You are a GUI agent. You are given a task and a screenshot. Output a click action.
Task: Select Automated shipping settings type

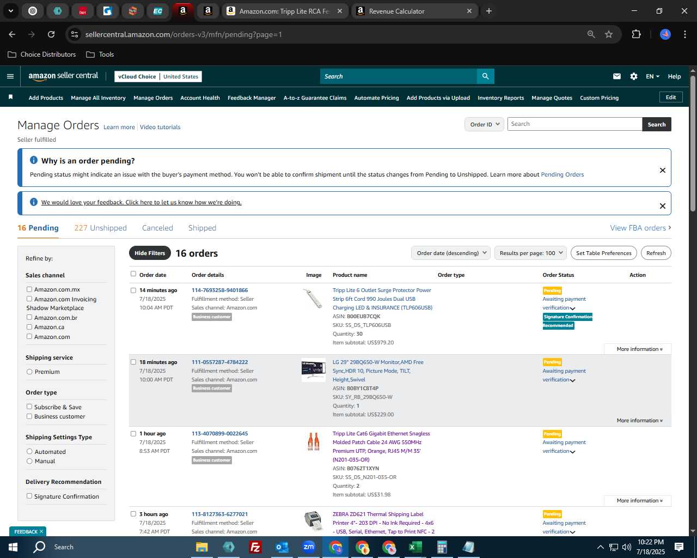(x=29, y=451)
